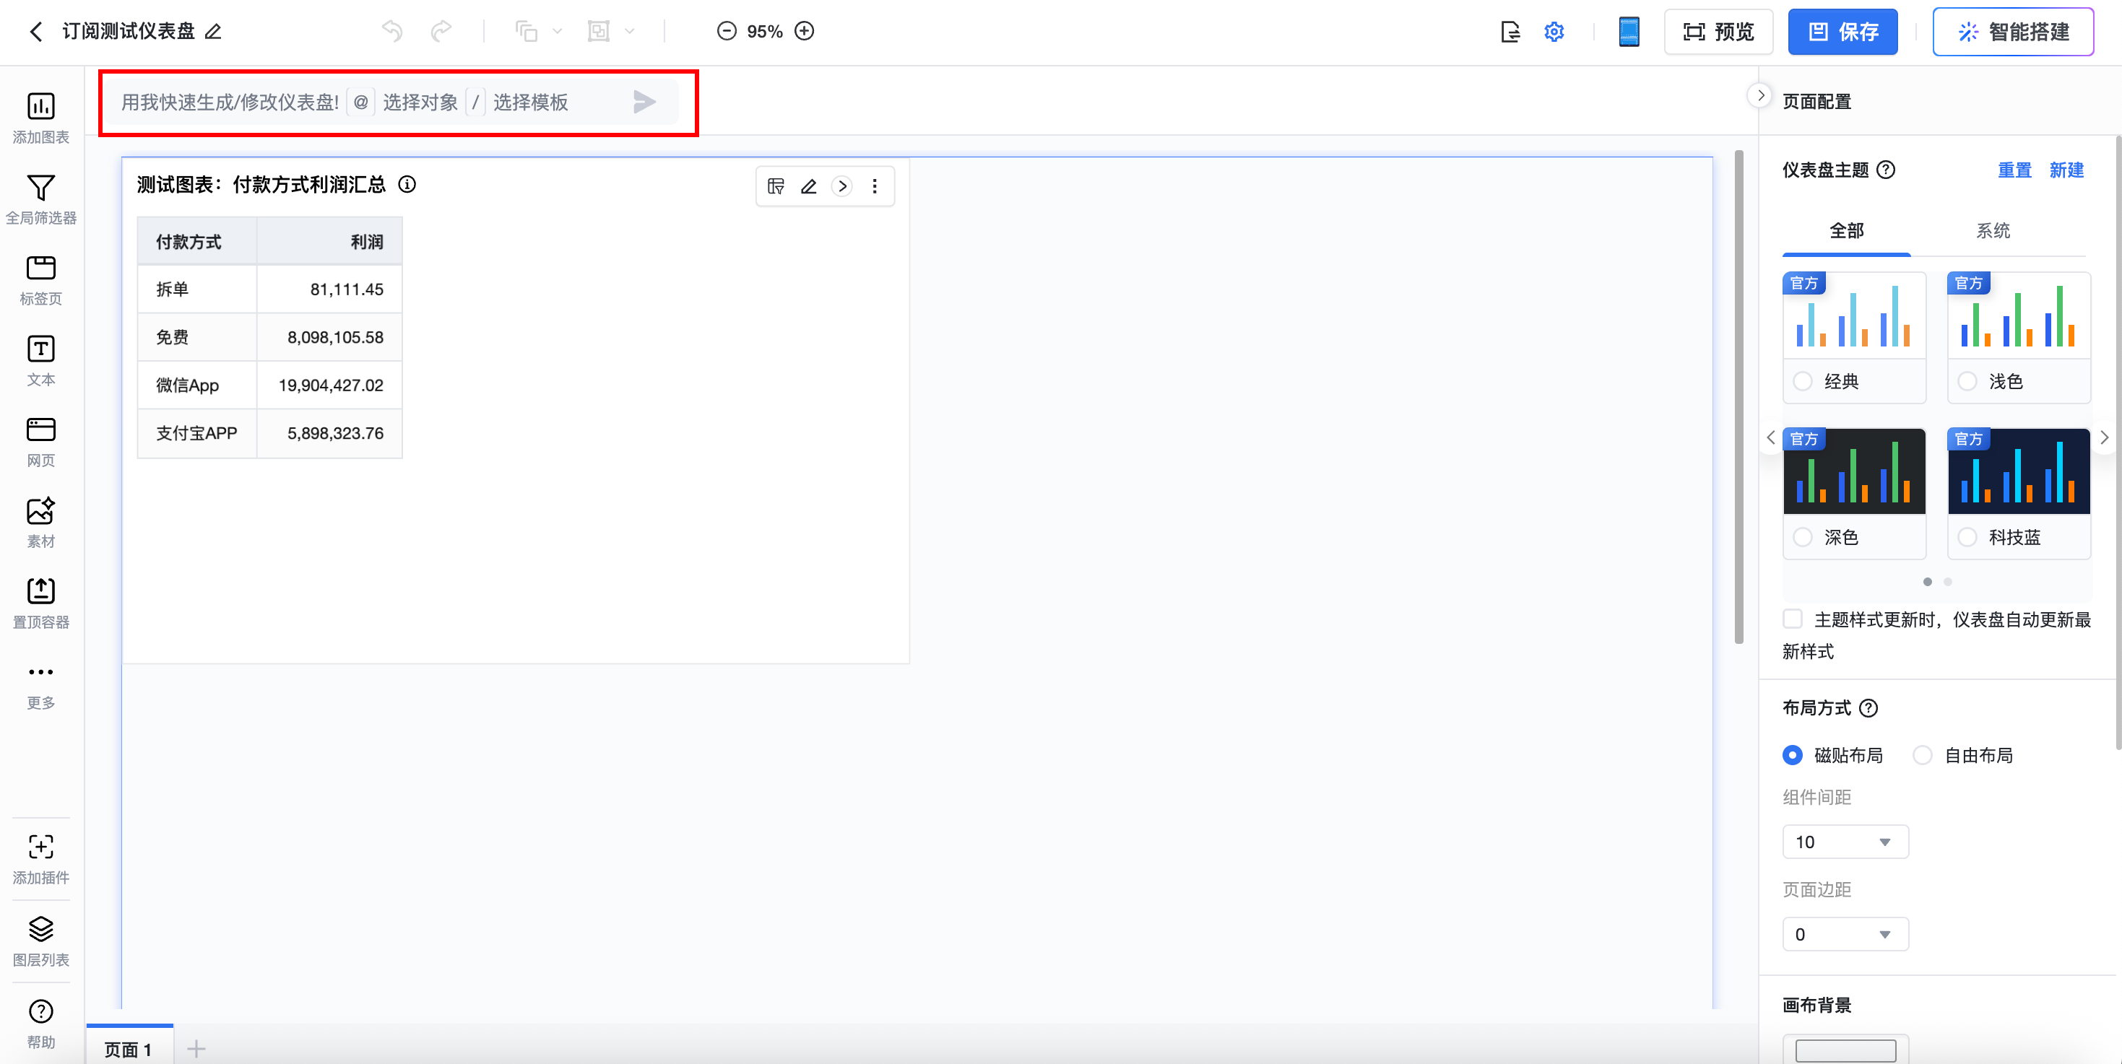Switch to the 系统 theme tab
Image resolution: width=2122 pixels, height=1064 pixels.
point(1993,230)
